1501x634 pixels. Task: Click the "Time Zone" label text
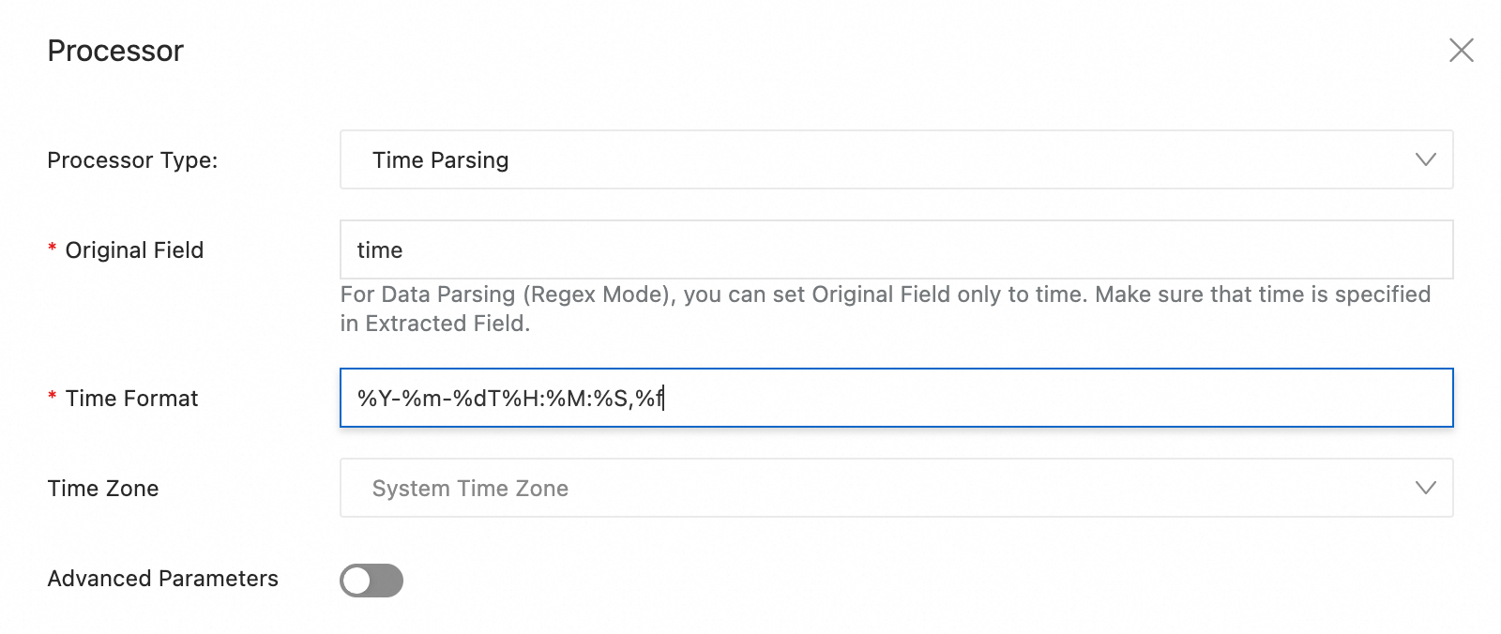103,489
